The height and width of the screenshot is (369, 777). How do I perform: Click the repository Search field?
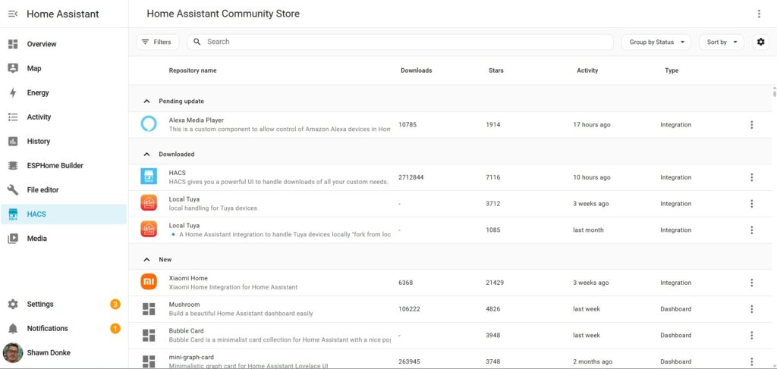402,42
